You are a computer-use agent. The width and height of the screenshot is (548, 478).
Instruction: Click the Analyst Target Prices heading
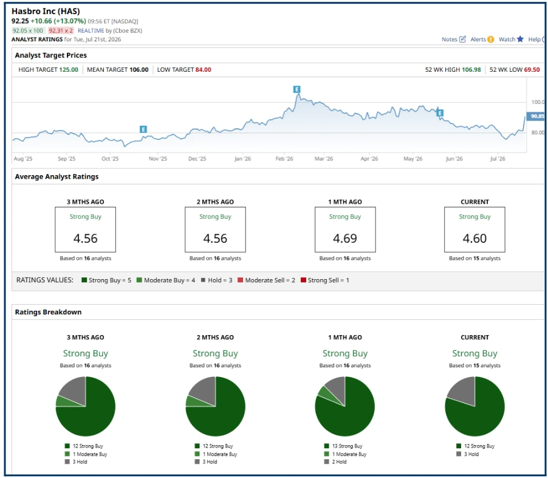(x=50, y=55)
